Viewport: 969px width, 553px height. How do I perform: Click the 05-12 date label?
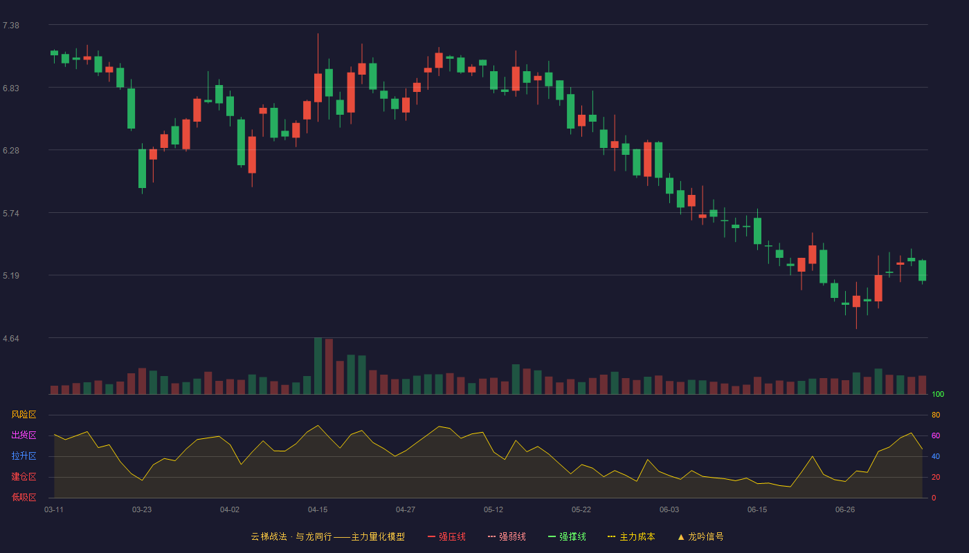coord(493,509)
